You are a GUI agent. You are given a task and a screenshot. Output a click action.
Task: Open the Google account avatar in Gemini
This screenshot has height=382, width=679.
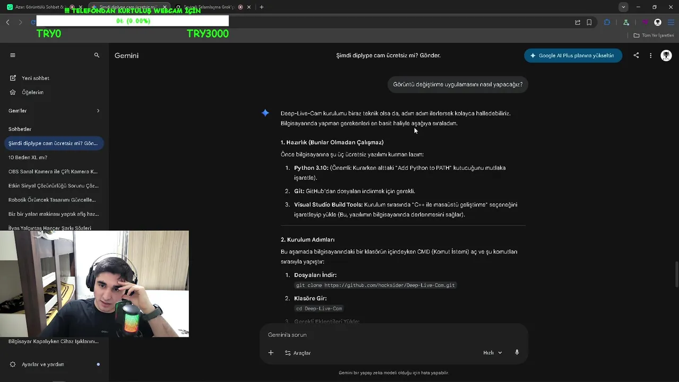(666, 55)
